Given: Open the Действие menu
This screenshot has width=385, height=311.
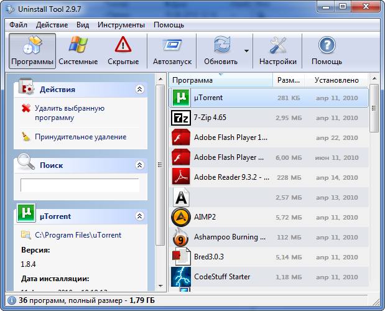Looking at the screenshot, I should click(x=52, y=25).
